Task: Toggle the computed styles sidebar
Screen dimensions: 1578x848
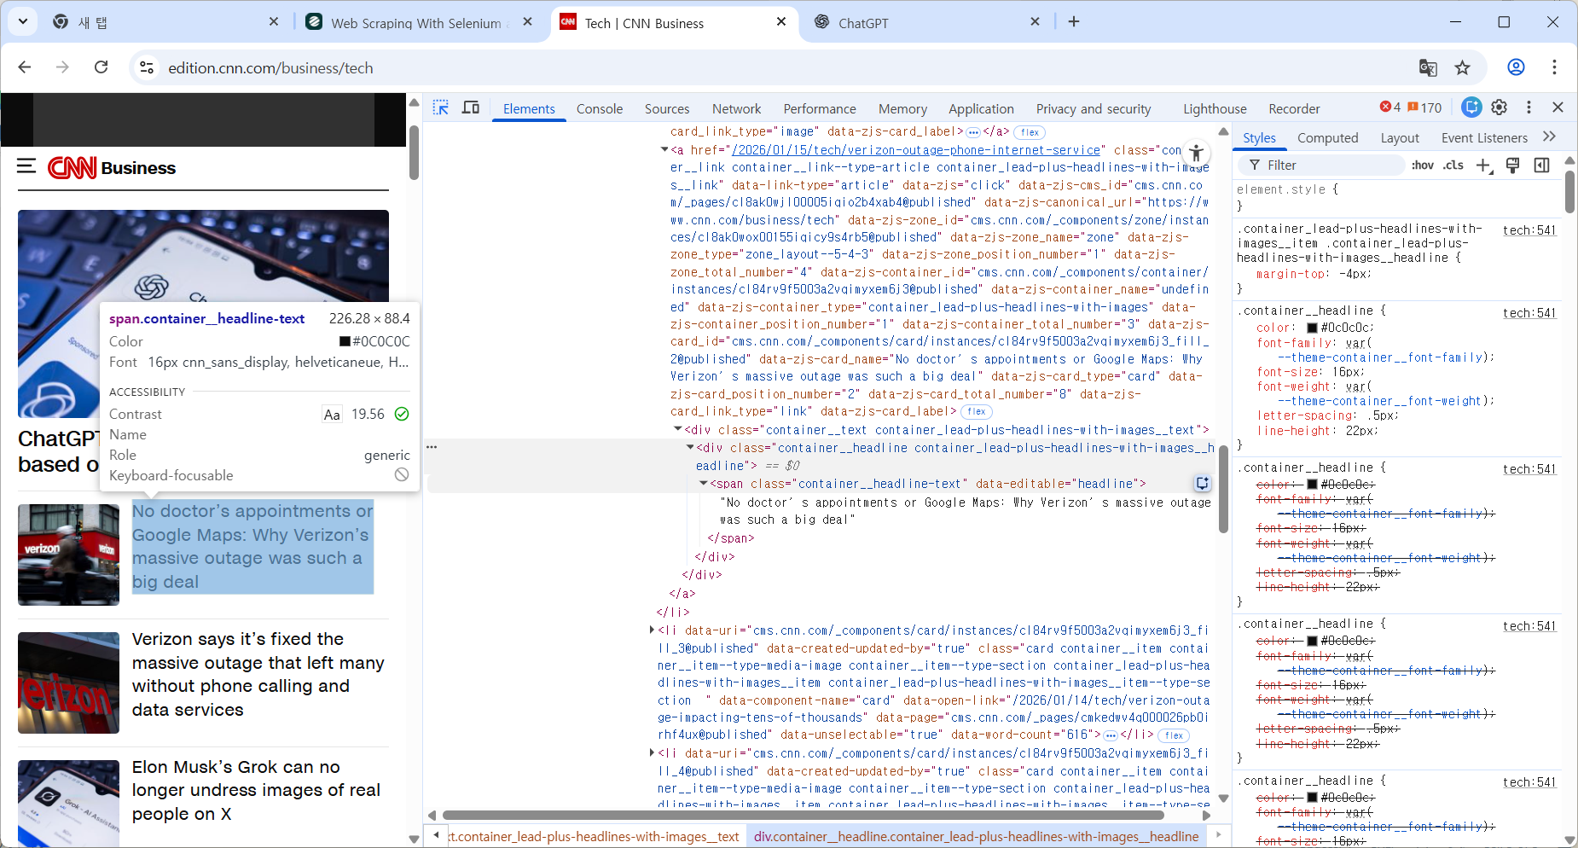Action: (1541, 166)
